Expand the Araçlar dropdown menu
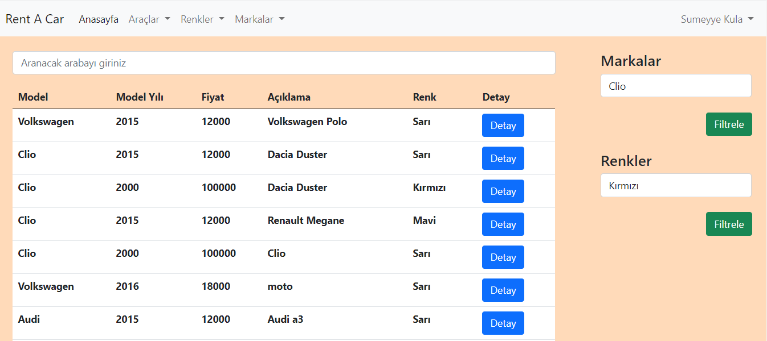The image size is (767, 341). [x=149, y=19]
